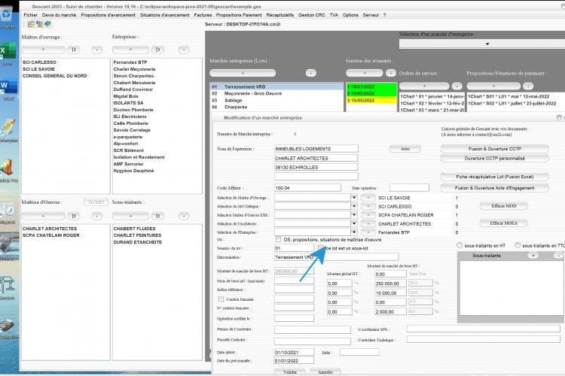Add a new Maître d'ouvrage with plus
Screen dimensions: 565x376
click(43, 50)
